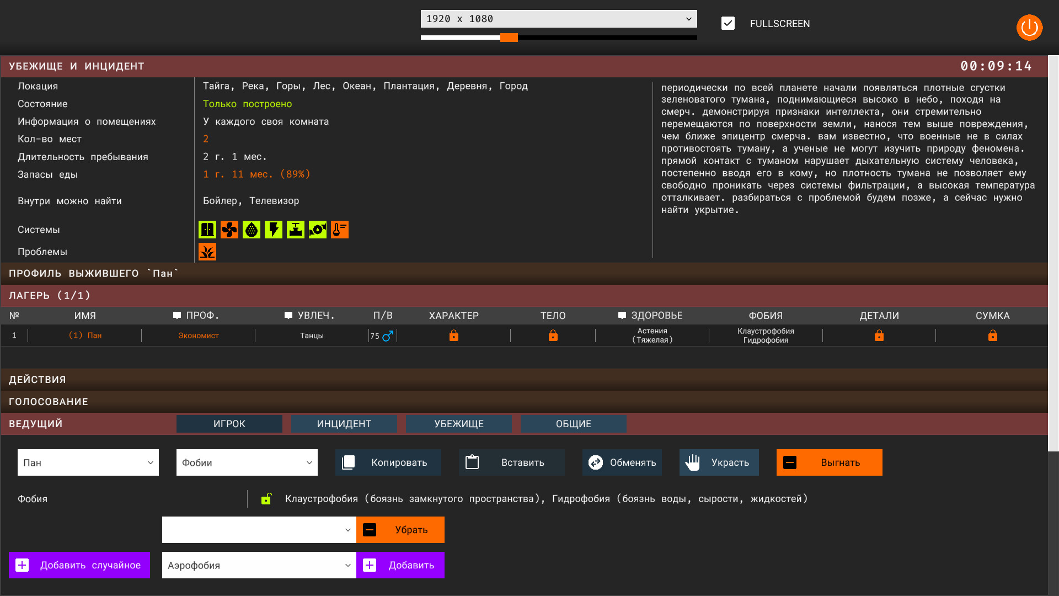
Task: Click the pump system icon
Action: click(x=317, y=230)
